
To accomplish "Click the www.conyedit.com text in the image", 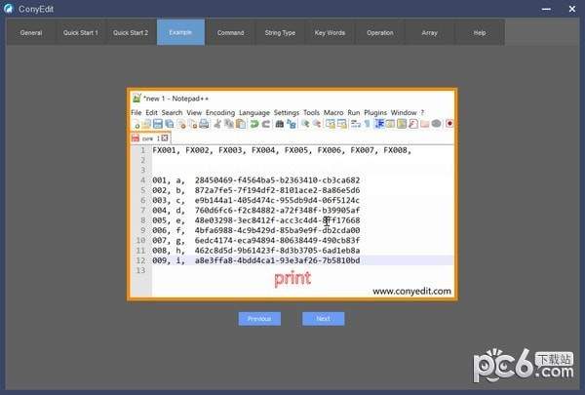I will coord(410,291).
